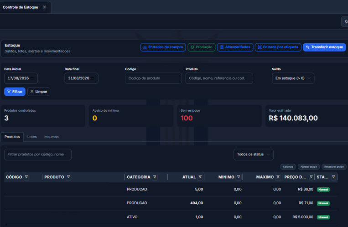Click the 'Codigo do produto' input
This screenshot has height=227, width=348.
click(153, 78)
